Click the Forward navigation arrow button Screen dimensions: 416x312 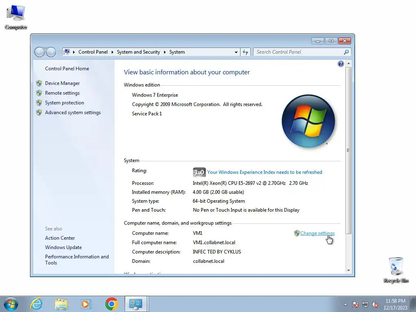pyautogui.click(x=51, y=52)
